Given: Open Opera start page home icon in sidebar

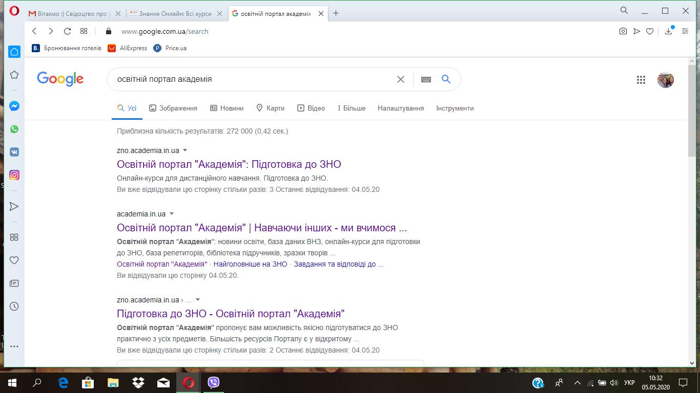Looking at the screenshot, I should [x=14, y=52].
